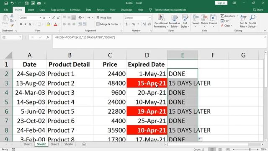Click the Tell me lightbulb icon
268x151 pixels.
pos(150,10)
